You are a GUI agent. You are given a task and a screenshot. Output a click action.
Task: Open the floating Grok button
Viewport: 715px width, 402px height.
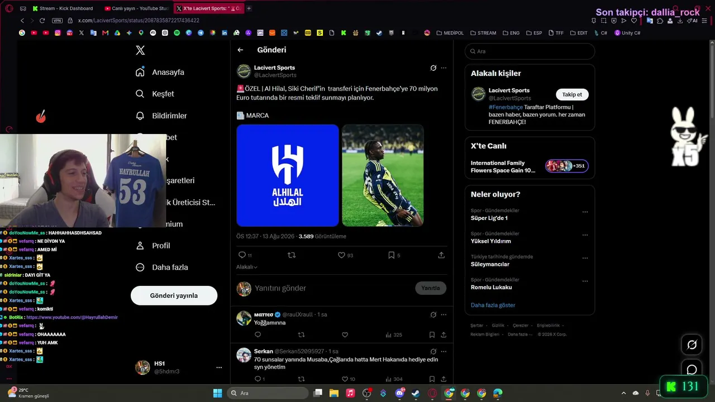pyautogui.click(x=692, y=345)
